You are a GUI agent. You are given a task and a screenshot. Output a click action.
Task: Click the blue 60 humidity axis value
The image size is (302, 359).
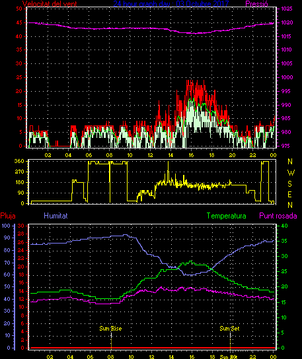pos(7,275)
